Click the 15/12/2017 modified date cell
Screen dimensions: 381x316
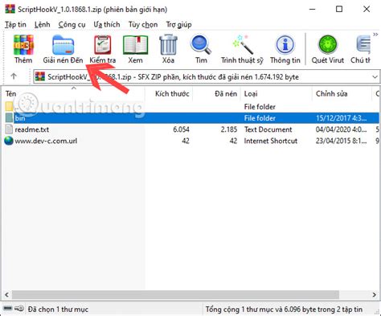(341, 118)
